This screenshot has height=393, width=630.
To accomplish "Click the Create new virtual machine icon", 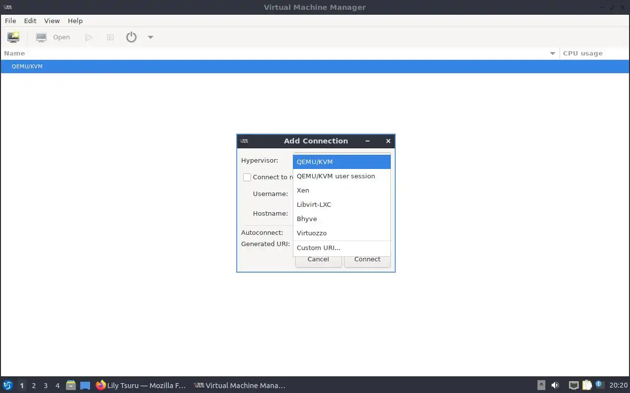I will pos(13,37).
